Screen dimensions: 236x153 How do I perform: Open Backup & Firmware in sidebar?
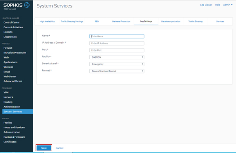pyautogui.click(x=14, y=137)
